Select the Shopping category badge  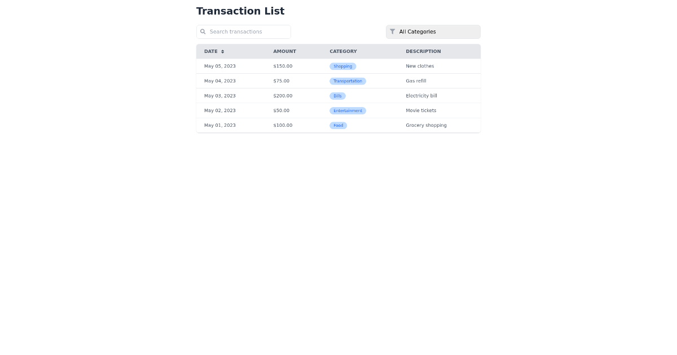342,66
